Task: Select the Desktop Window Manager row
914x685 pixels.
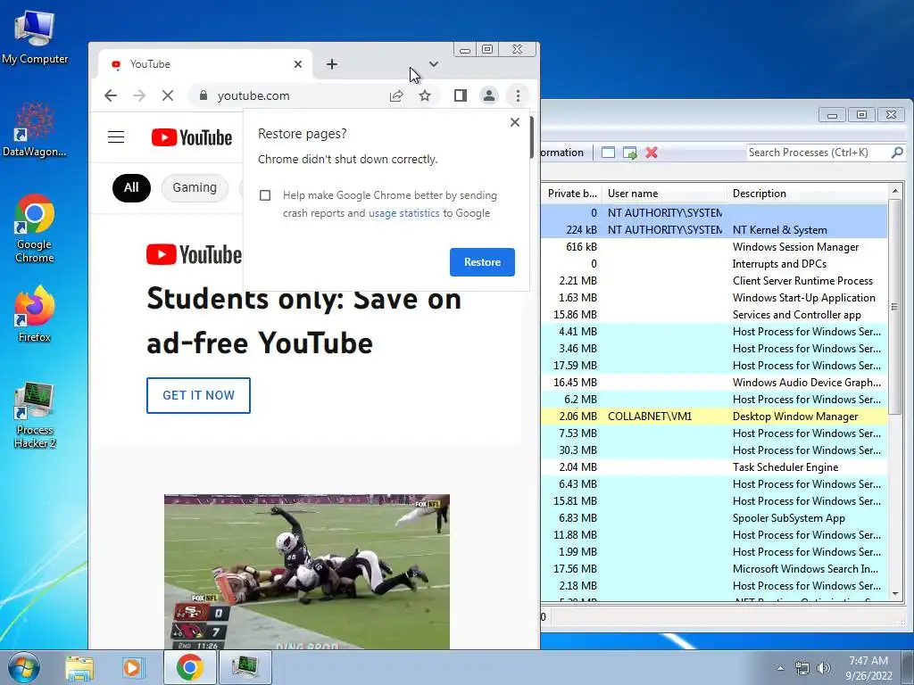Action: point(714,417)
